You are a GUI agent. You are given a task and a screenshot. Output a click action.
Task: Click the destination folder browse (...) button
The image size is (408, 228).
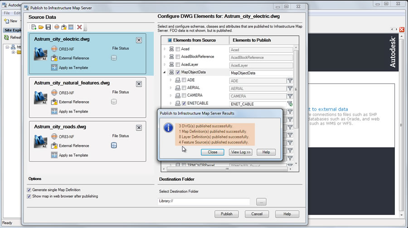[x=261, y=201]
